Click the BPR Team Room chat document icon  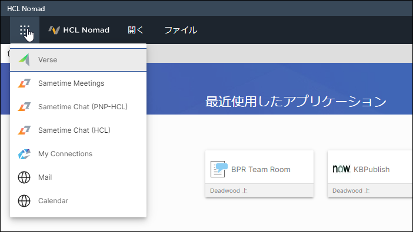click(x=219, y=169)
